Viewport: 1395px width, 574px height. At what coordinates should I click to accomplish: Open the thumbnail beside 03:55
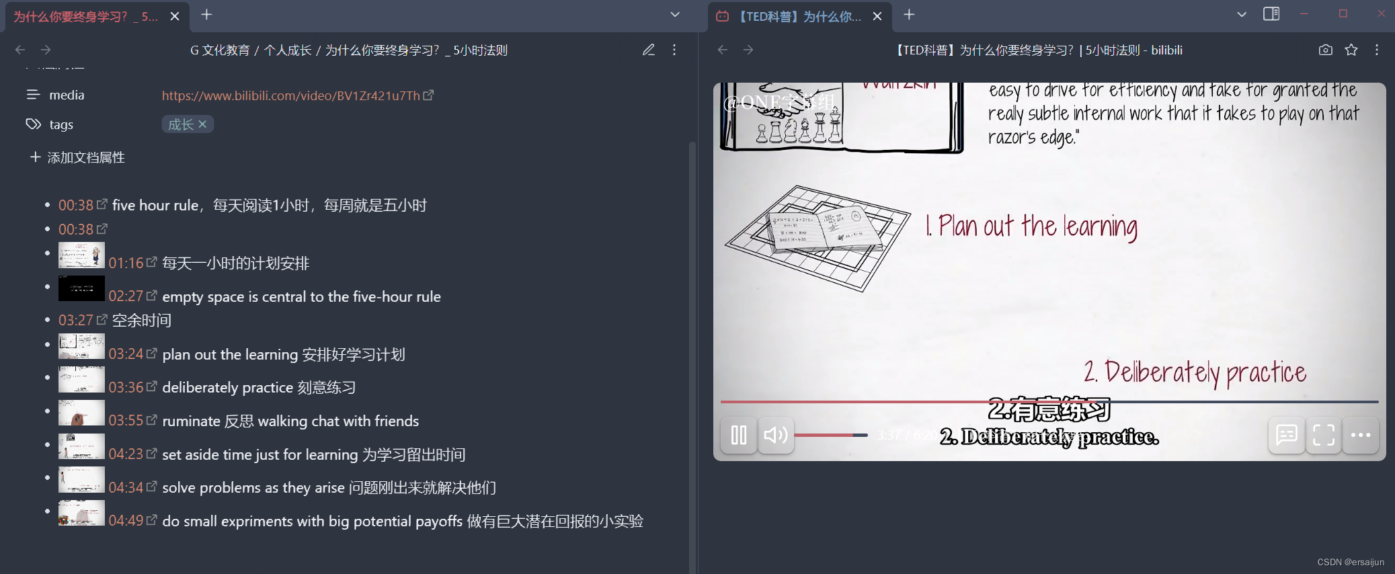[x=81, y=413]
